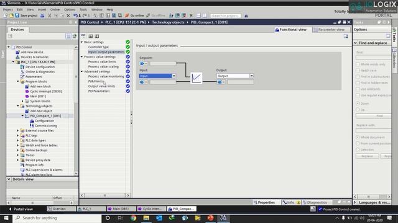This screenshot has width=398, height=223.
Task: Enable the Use regular expressions checkbox
Action: tap(358, 95)
